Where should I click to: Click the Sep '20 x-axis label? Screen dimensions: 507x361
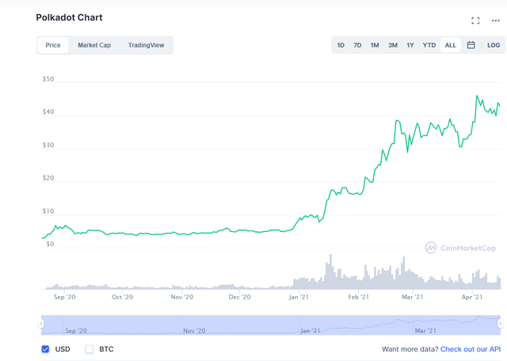(x=65, y=297)
